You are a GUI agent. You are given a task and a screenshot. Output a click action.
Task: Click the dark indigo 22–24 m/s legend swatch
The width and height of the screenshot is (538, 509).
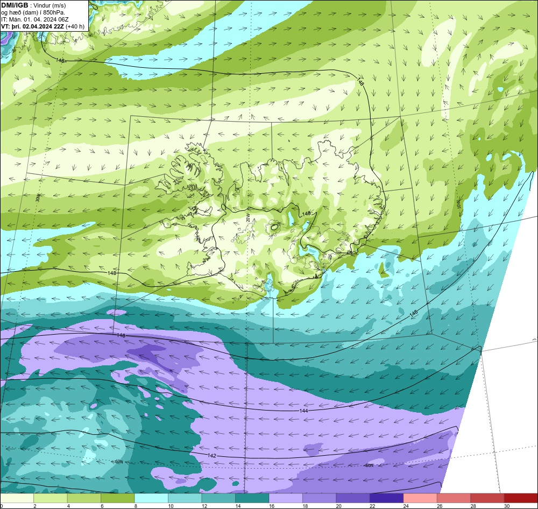pyautogui.click(x=387, y=498)
